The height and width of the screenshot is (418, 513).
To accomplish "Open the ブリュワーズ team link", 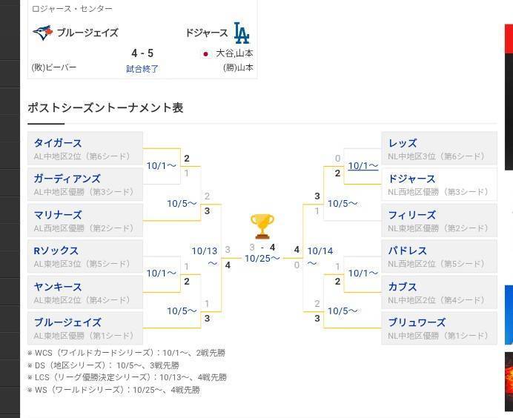I will point(417,322).
